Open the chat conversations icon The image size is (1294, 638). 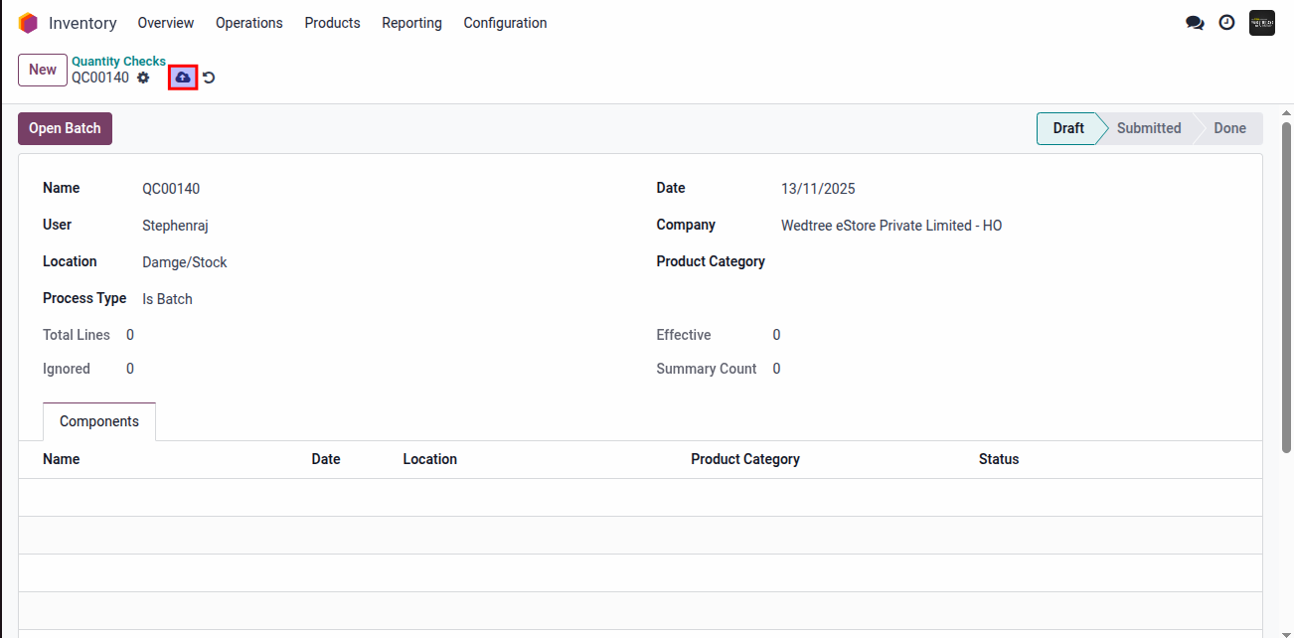pos(1195,23)
